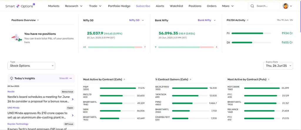Click the Nifty 50 value 25,037.9
The height and width of the screenshot is (130, 301).
coord(95,33)
